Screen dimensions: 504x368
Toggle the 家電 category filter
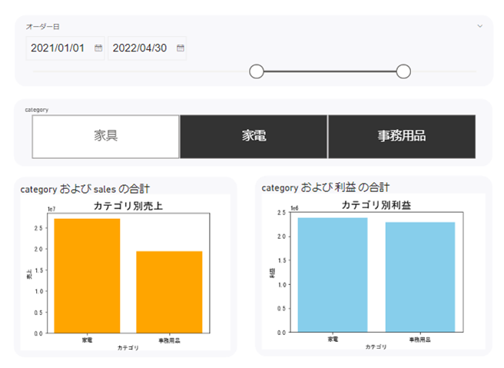click(254, 136)
